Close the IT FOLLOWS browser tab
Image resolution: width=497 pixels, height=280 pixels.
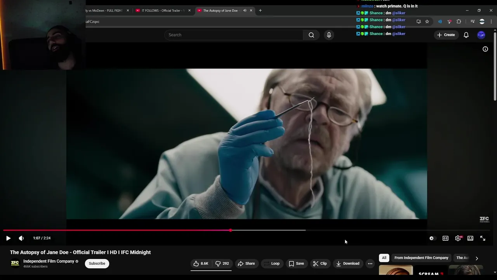point(189,10)
